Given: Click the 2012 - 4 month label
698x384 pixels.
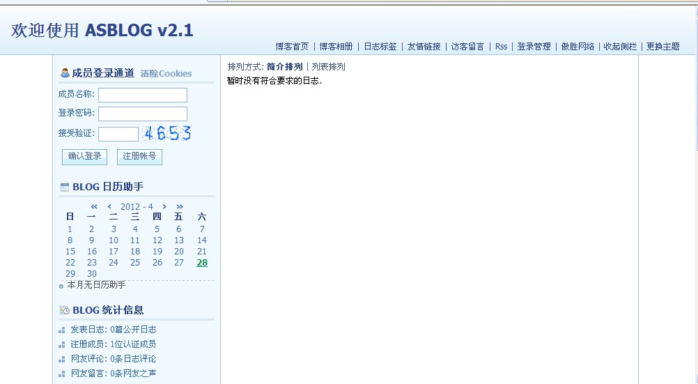Looking at the screenshot, I should pyautogui.click(x=137, y=207).
